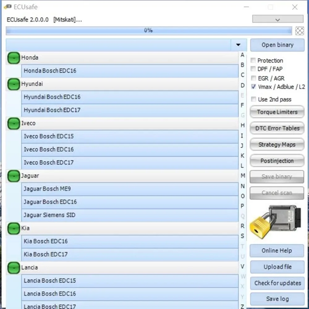Uncheck Vmax / Adblue / L2 option
The image size is (309, 309).
point(253,87)
